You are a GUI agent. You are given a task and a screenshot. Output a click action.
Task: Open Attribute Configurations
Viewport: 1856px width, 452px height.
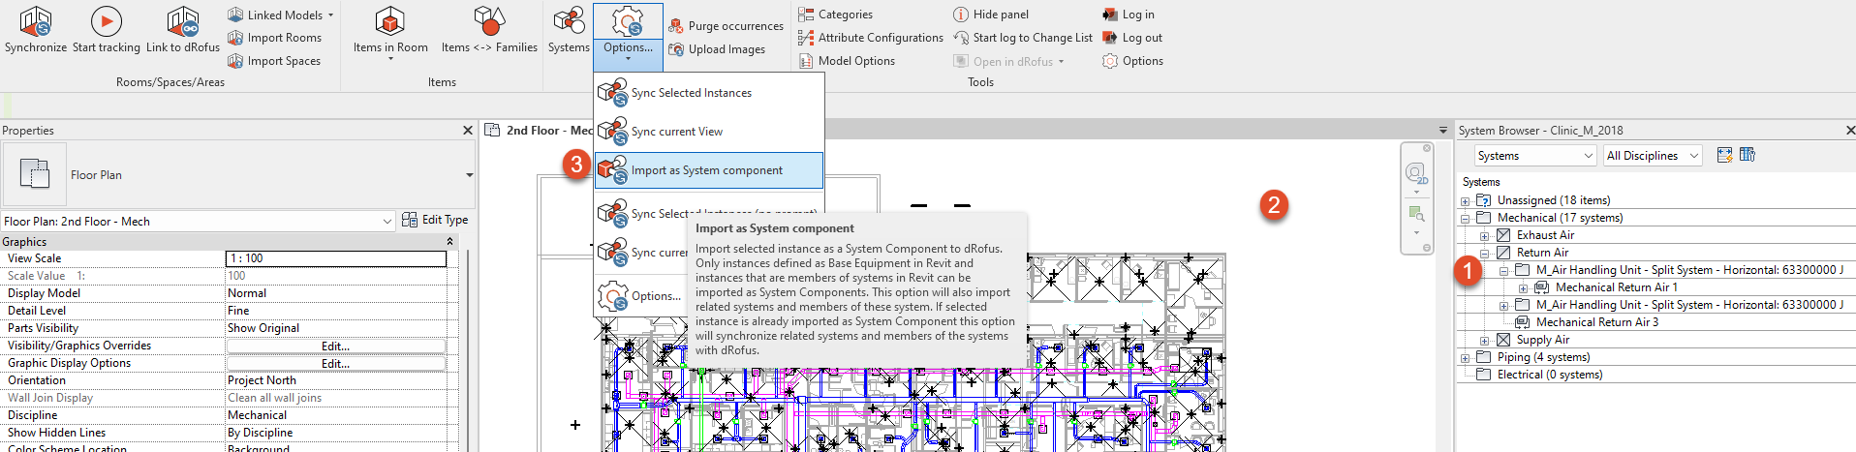(x=870, y=38)
